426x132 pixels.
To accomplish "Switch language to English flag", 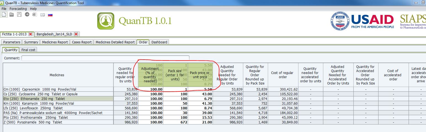I will [x=43, y=15].
